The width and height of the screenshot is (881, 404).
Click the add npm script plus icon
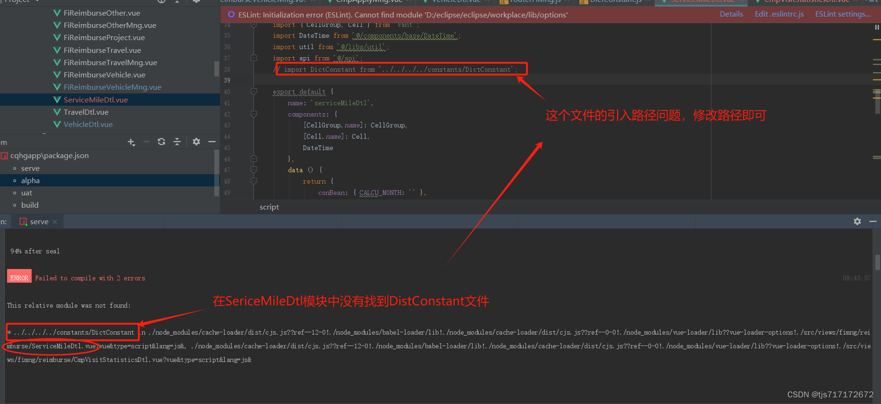131,142
